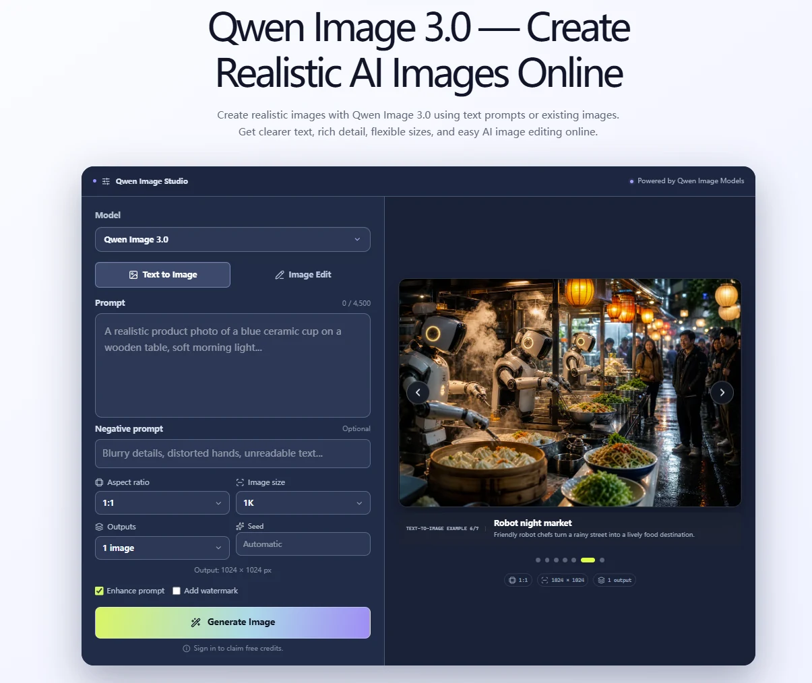Click the 1024 × 1024 size chip
The image size is (812, 683).
563,580
